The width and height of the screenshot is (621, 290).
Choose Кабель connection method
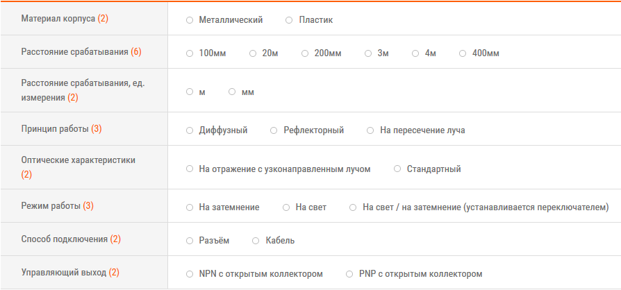(x=256, y=241)
